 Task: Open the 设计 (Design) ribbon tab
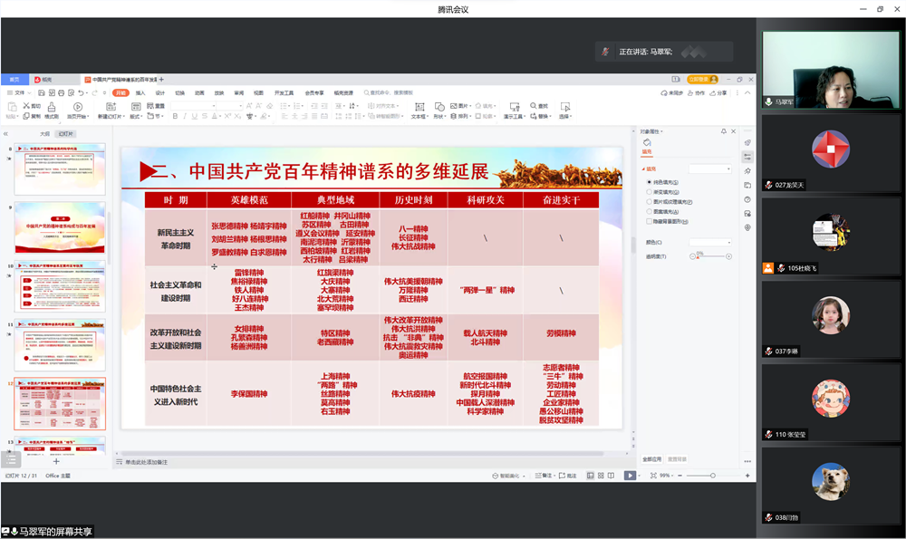(x=160, y=92)
